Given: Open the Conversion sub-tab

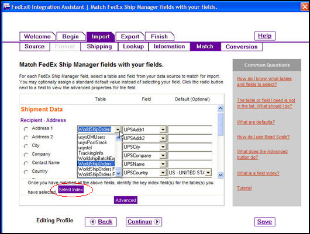Looking at the screenshot, I should pos(242,47).
